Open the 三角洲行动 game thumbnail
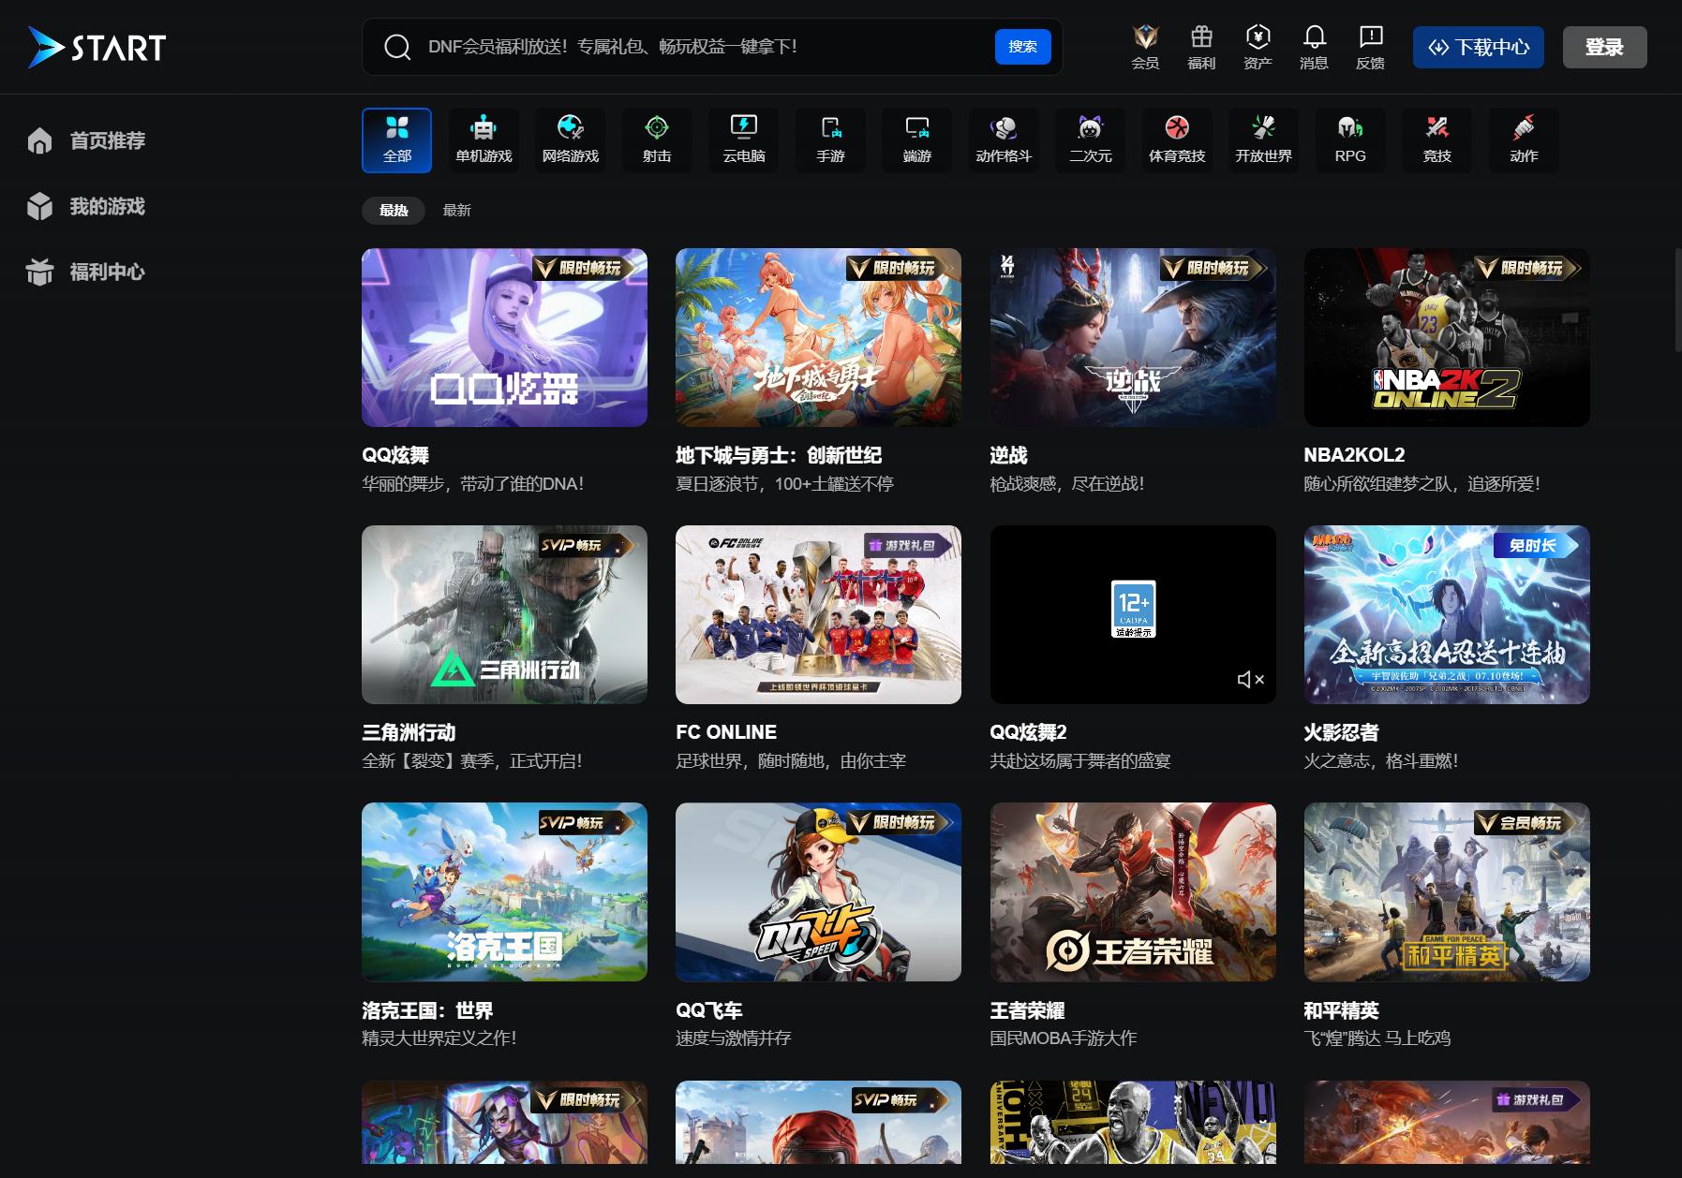The height and width of the screenshot is (1178, 1682). [504, 614]
